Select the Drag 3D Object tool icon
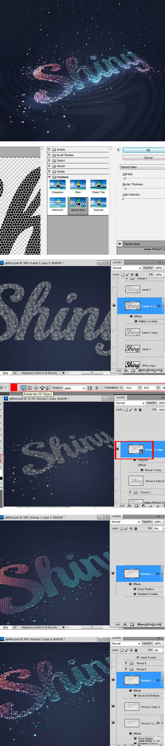165x746 pixels. 36,388
